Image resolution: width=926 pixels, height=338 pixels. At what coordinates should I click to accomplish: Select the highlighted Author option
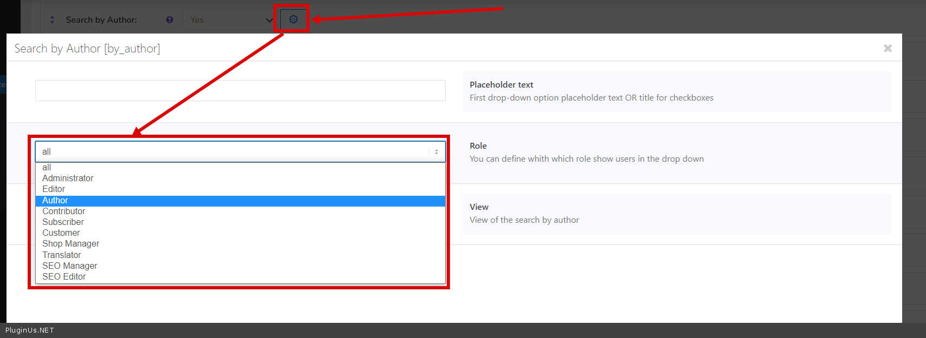[x=55, y=201]
